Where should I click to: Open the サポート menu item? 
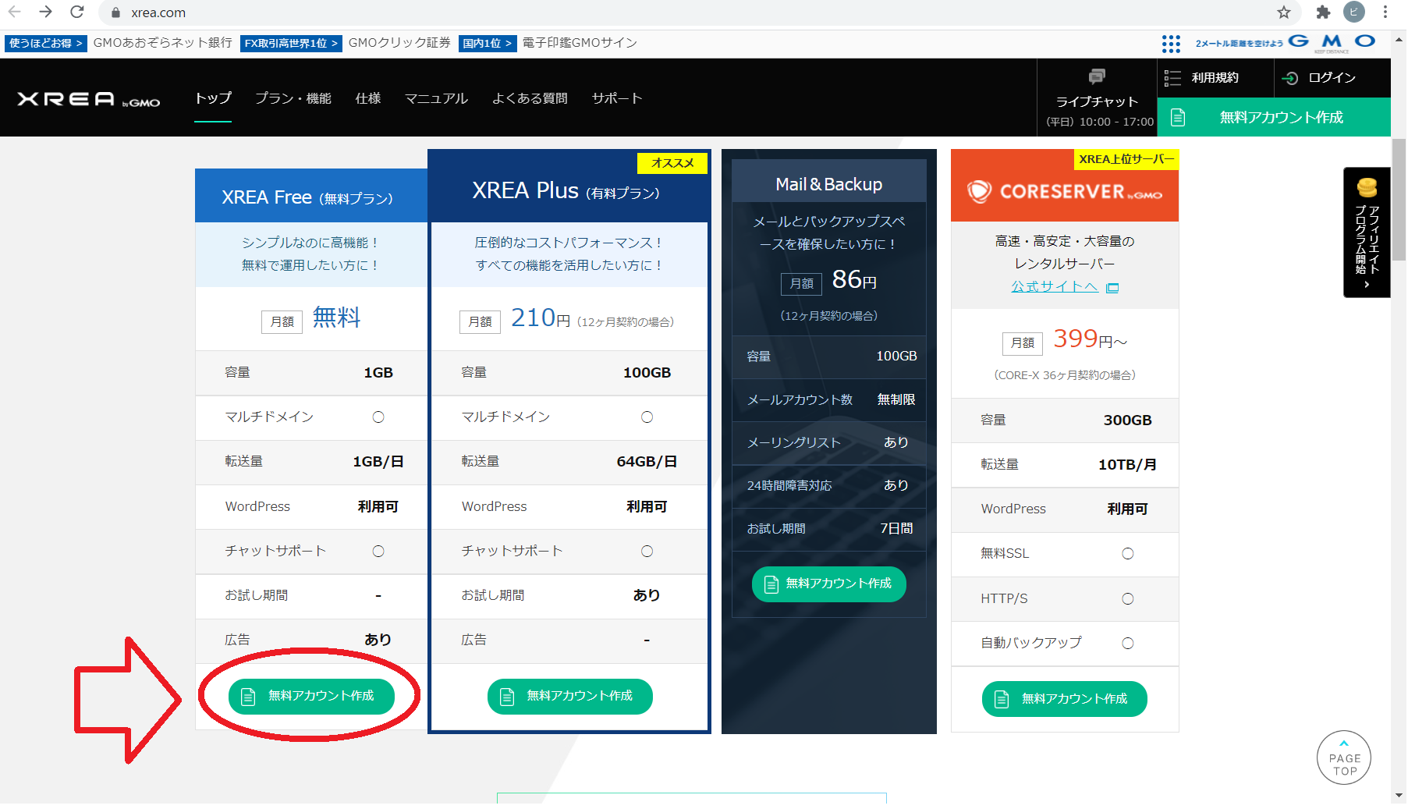(617, 98)
